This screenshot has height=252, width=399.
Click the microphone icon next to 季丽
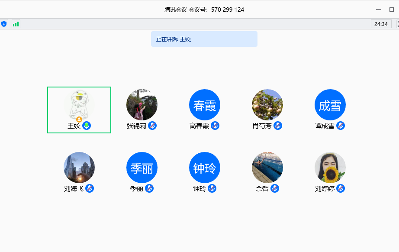tap(150, 188)
